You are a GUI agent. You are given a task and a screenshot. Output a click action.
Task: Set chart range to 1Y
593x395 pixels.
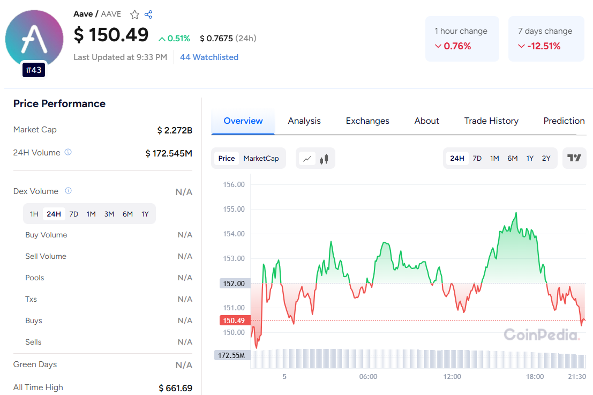click(x=530, y=159)
